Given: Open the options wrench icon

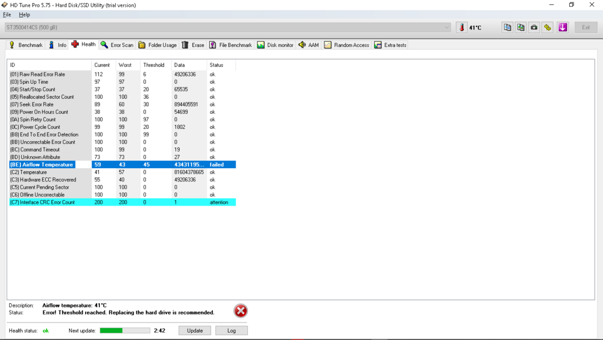Looking at the screenshot, I should [548, 27].
